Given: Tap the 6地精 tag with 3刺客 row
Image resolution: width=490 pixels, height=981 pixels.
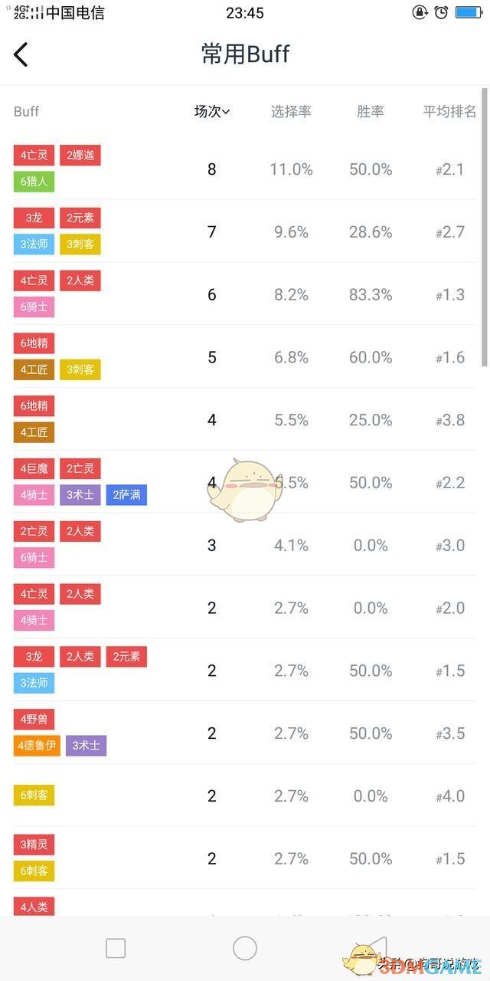Looking at the screenshot, I should click(x=34, y=343).
